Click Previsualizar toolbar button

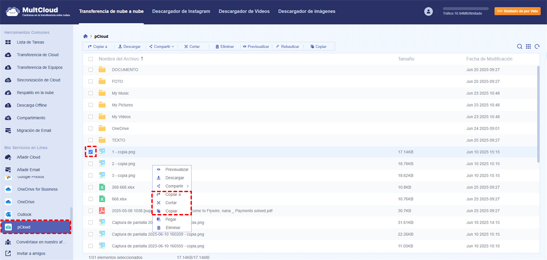(x=256, y=46)
